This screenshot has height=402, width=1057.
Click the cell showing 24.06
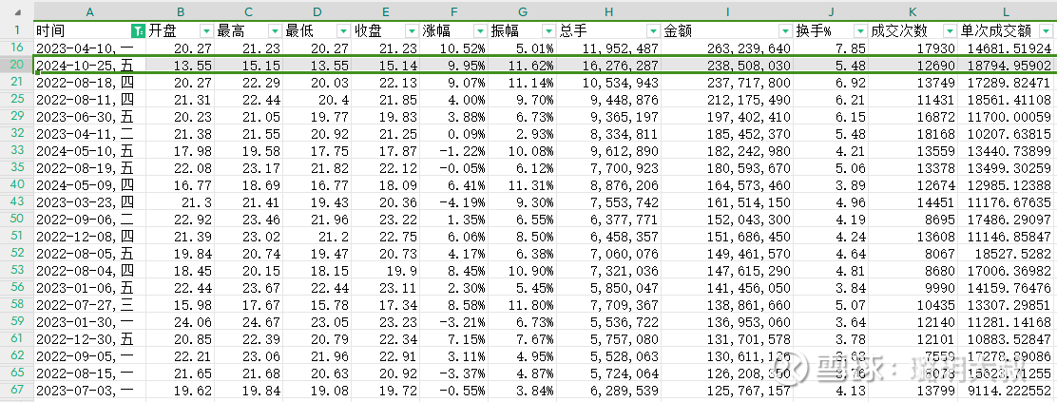tap(180, 321)
